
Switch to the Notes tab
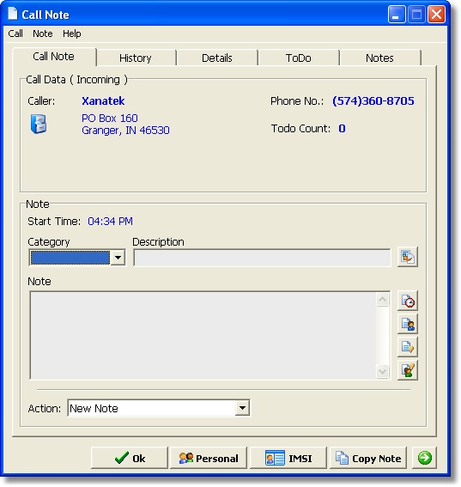pos(379,58)
